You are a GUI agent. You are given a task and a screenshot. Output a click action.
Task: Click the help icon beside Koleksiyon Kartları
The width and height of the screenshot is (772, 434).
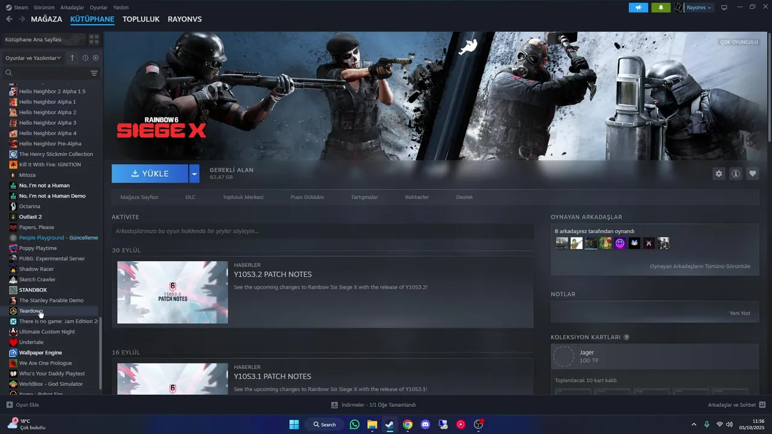[626, 338]
